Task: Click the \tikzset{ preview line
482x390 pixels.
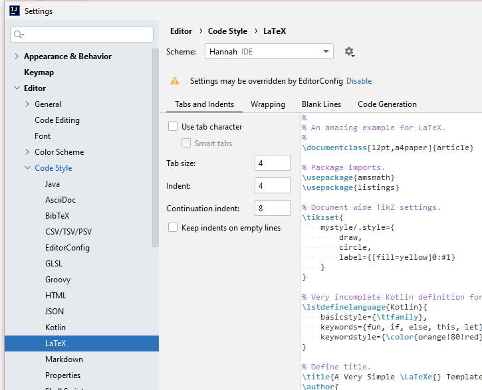Action: (322, 217)
